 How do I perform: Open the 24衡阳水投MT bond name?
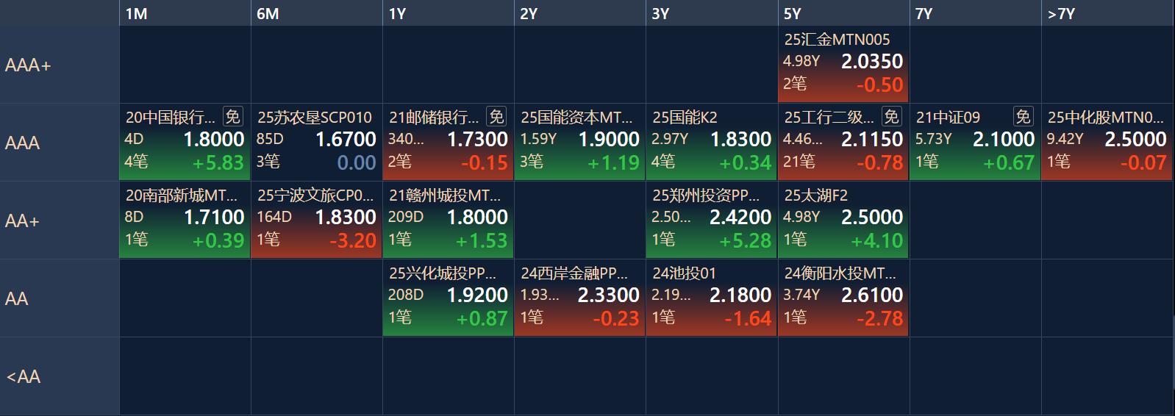(840, 273)
